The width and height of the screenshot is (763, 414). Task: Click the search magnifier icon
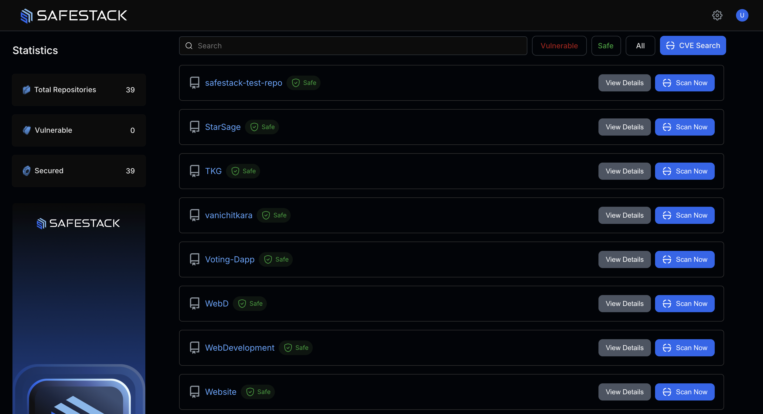coord(189,46)
